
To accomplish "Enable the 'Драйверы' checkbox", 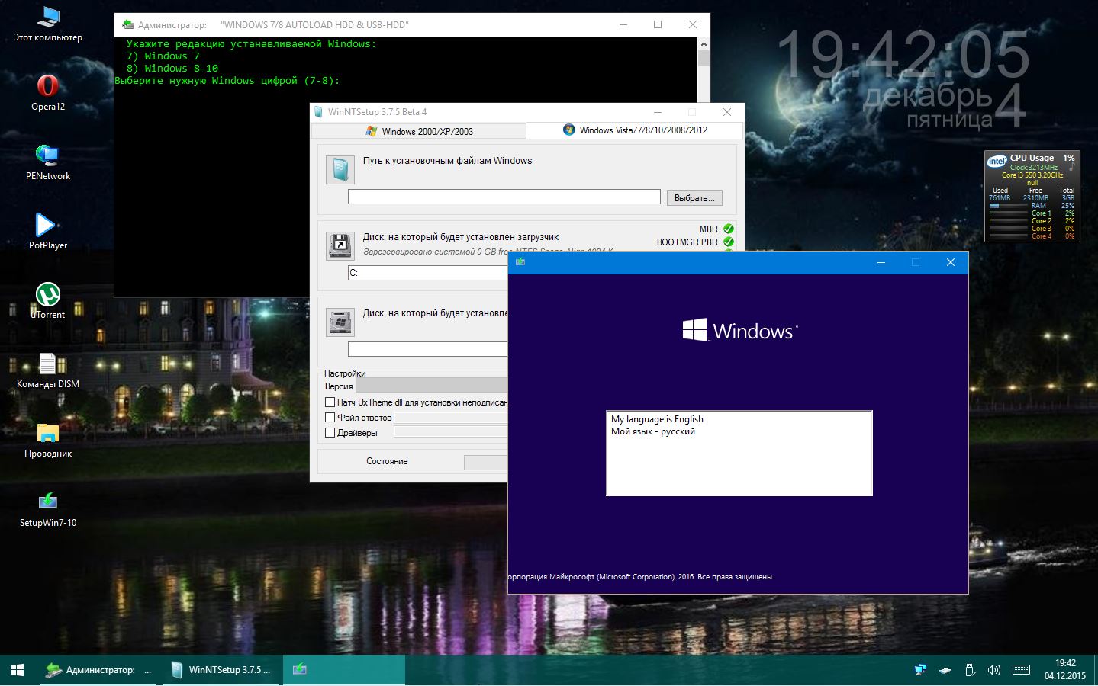I will coord(330,432).
